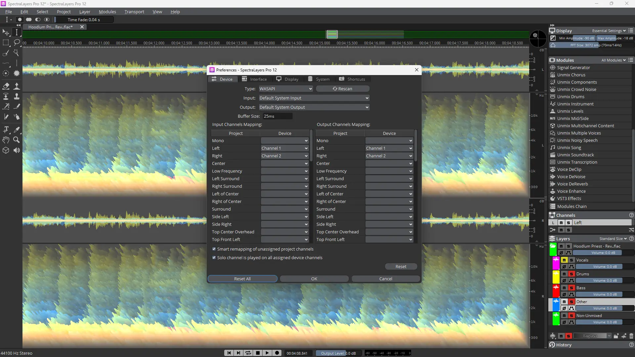Mute the Vocals layer

click(564, 260)
